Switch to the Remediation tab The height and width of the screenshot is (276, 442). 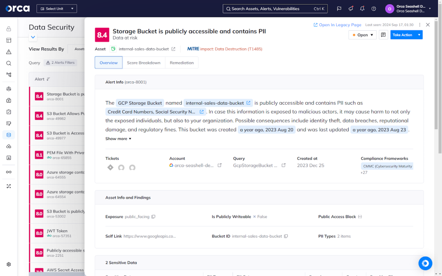(x=182, y=63)
